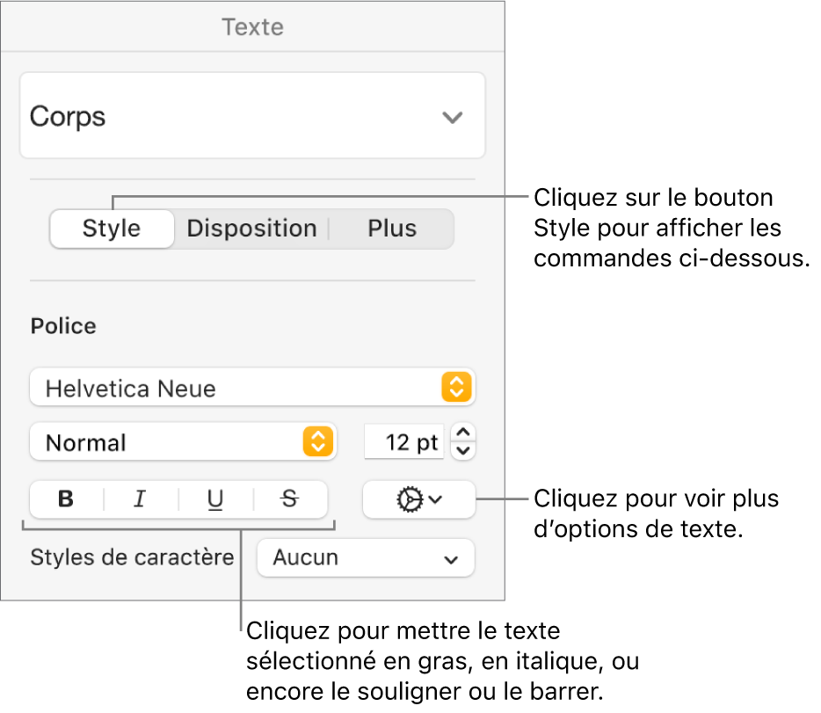Click the Styles de caractère label
Screen dimensions: 821x713
[x=132, y=557]
